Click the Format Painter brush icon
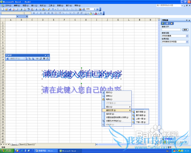 [x=49, y=9]
